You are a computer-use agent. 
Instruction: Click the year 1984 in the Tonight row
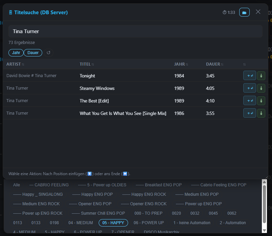click(x=179, y=76)
